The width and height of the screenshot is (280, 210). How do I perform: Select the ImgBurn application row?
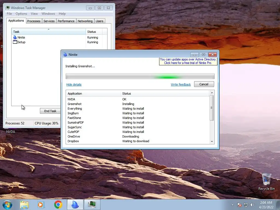click(x=138, y=113)
